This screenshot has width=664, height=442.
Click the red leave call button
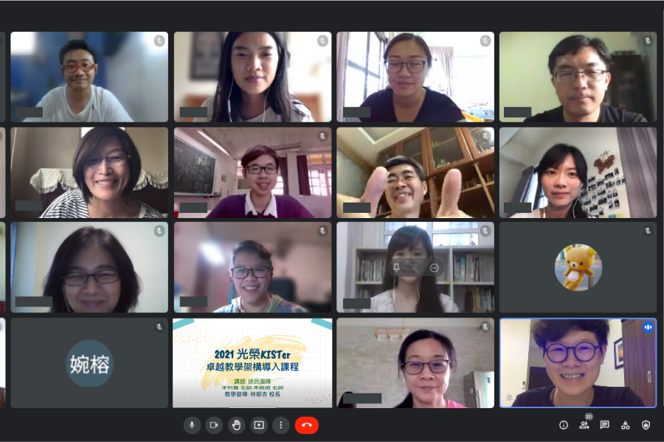tap(307, 425)
